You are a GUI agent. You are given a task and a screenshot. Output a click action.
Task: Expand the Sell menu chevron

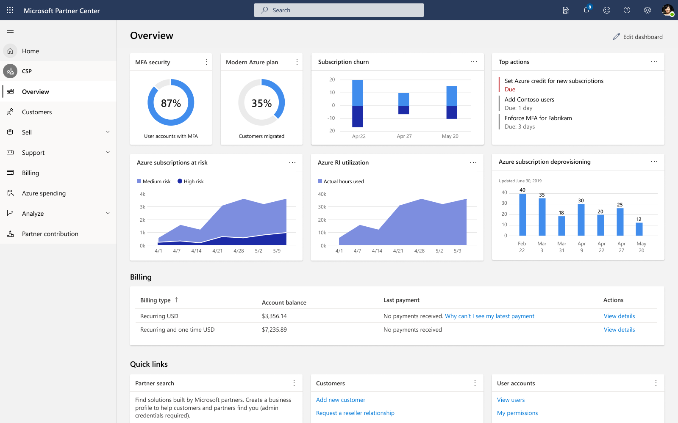coord(108,132)
